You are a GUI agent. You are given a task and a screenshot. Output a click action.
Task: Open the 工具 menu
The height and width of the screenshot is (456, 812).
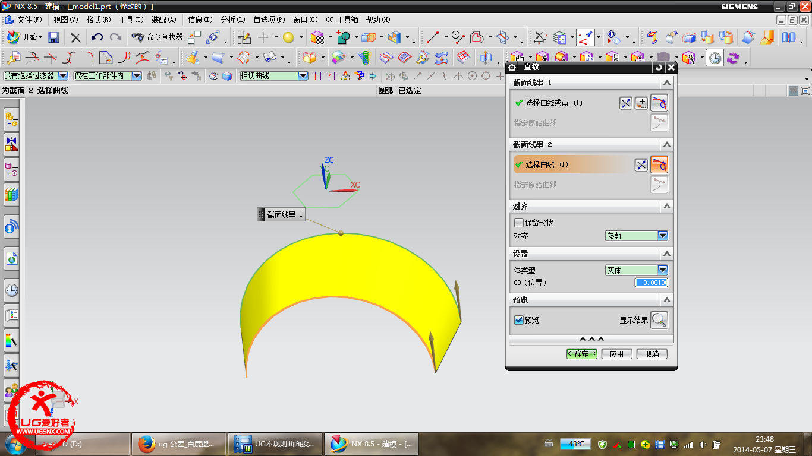click(x=131, y=20)
